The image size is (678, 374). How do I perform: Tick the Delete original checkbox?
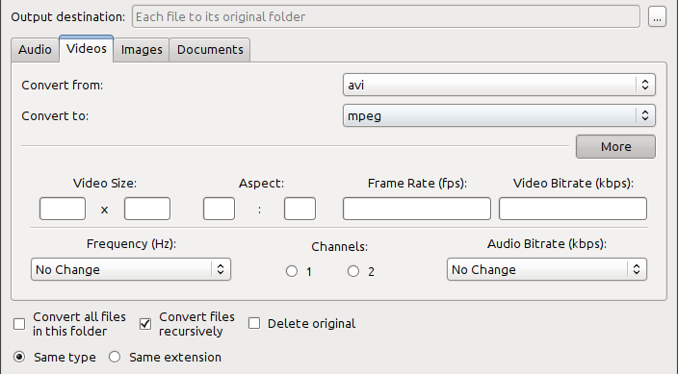click(254, 323)
